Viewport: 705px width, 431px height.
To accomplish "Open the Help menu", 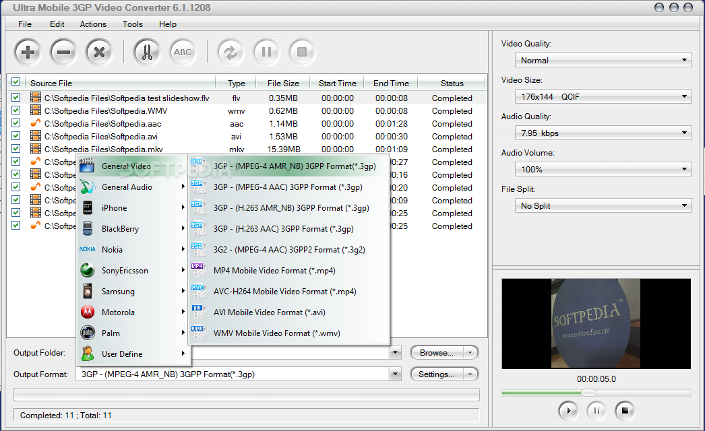I will (x=168, y=24).
